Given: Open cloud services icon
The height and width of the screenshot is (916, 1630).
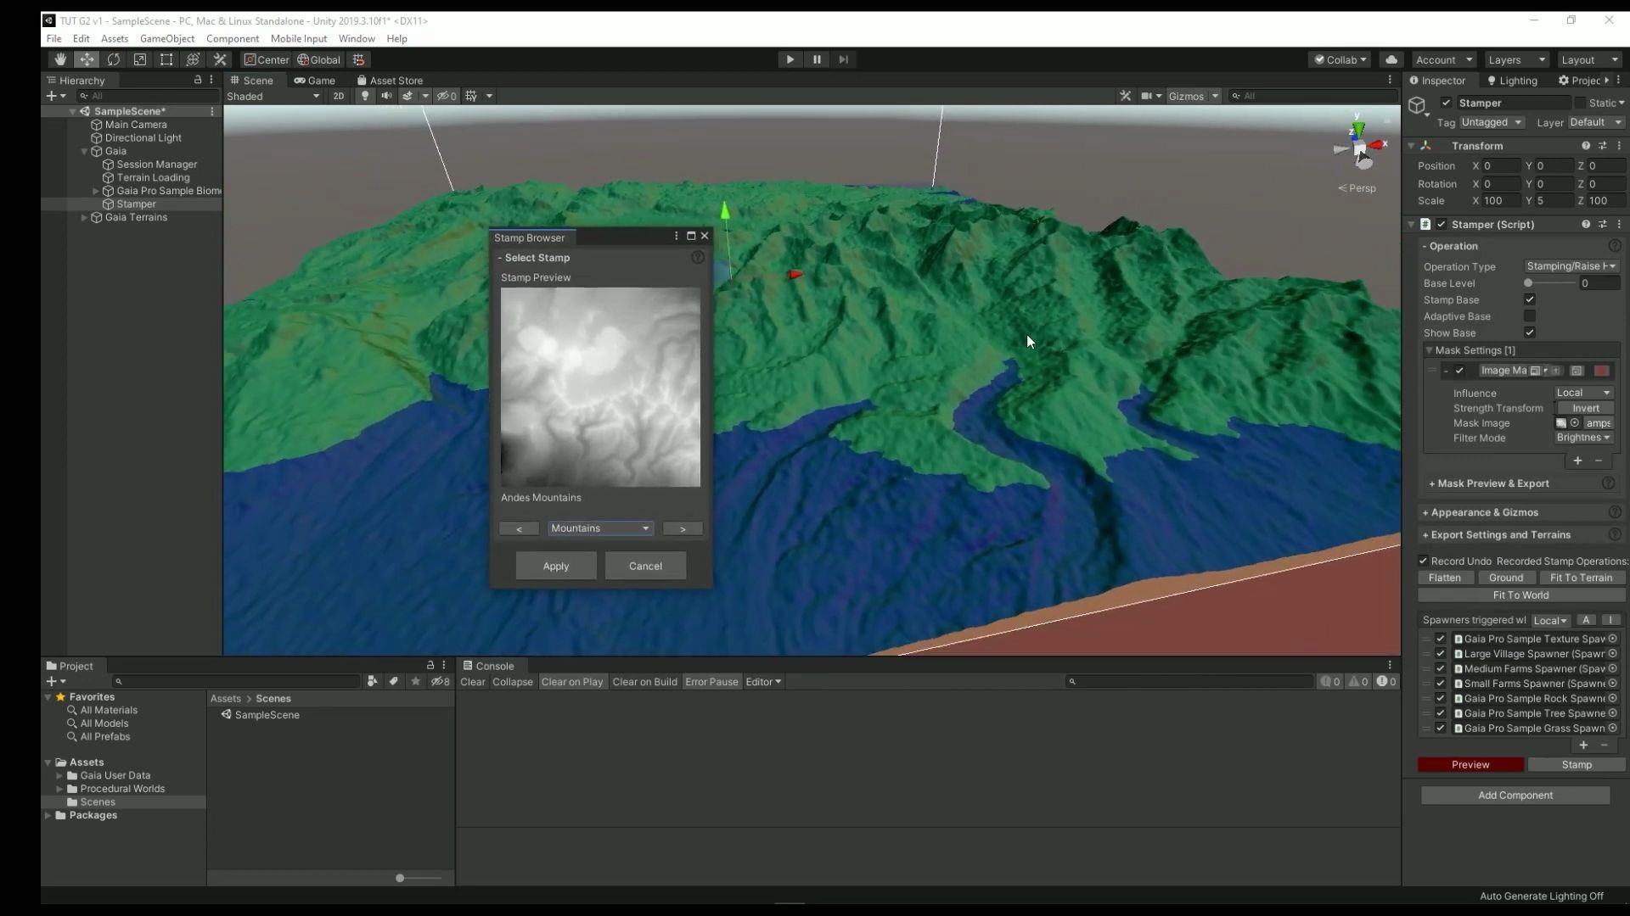Looking at the screenshot, I should 1391,59.
